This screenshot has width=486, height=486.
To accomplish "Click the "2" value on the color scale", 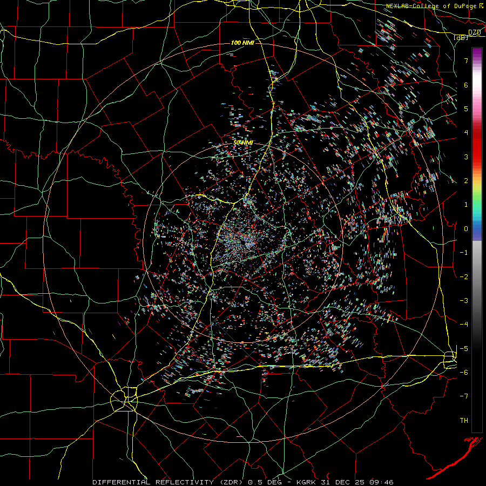I will (466, 181).
